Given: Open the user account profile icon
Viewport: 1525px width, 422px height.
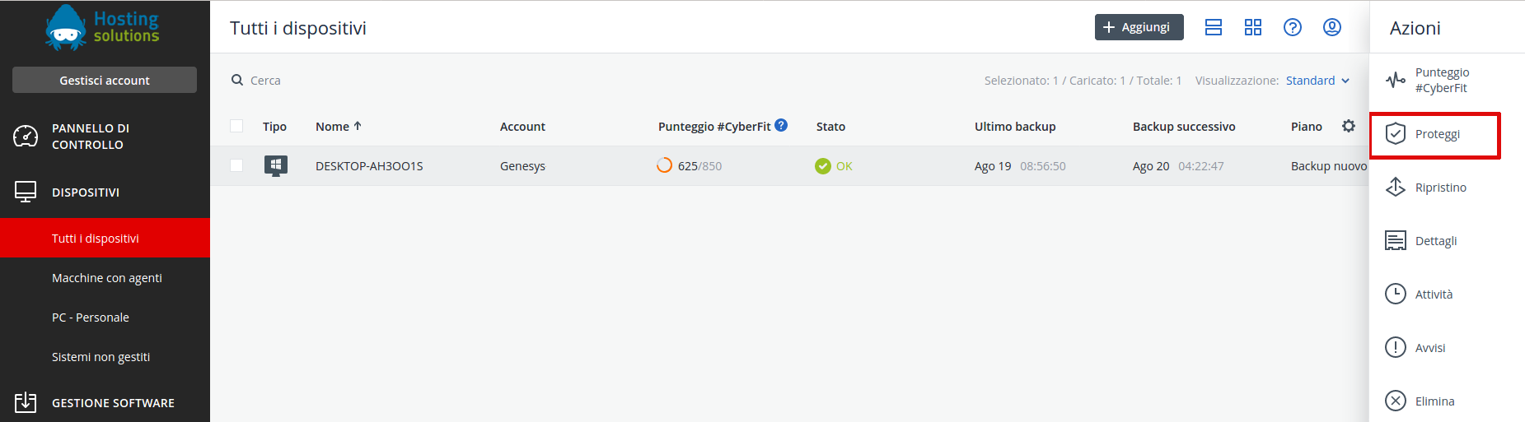Looking at the screenshot, I should coord(1332,27).
